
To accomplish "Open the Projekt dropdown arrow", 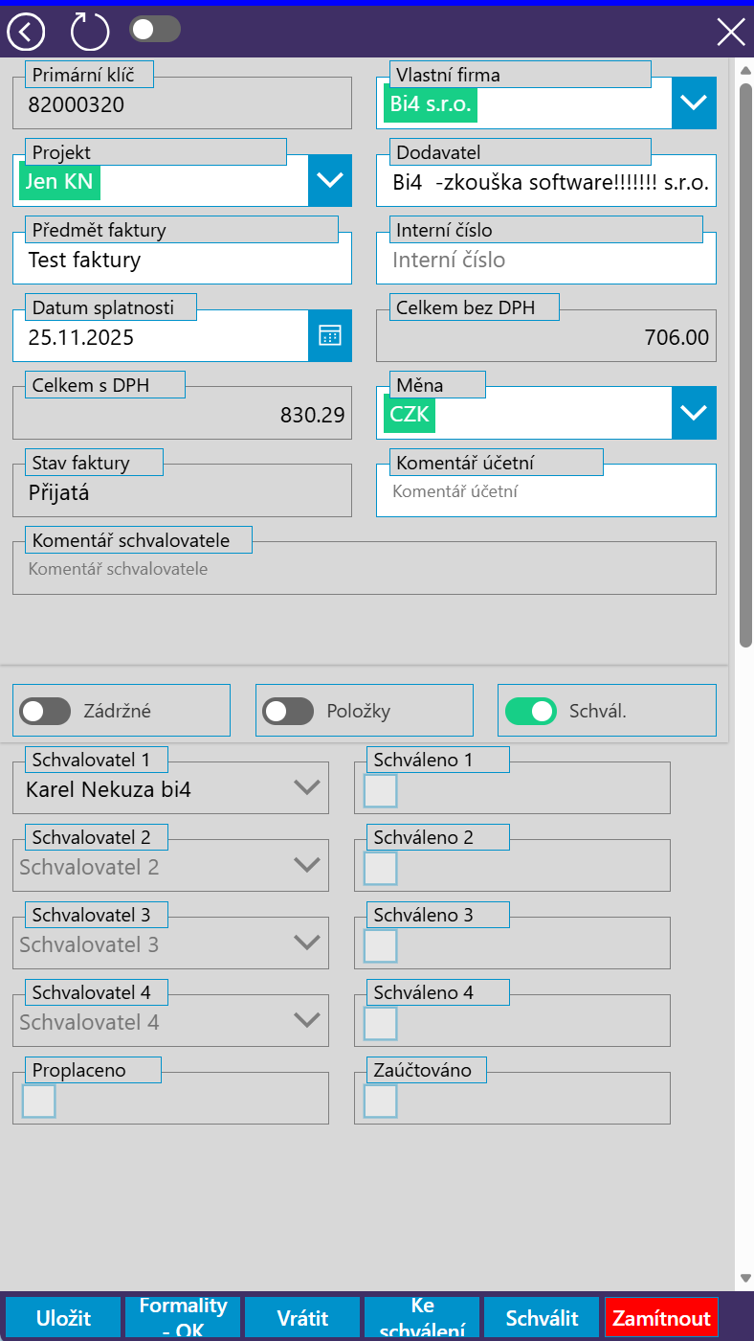I will click(330, 181).
